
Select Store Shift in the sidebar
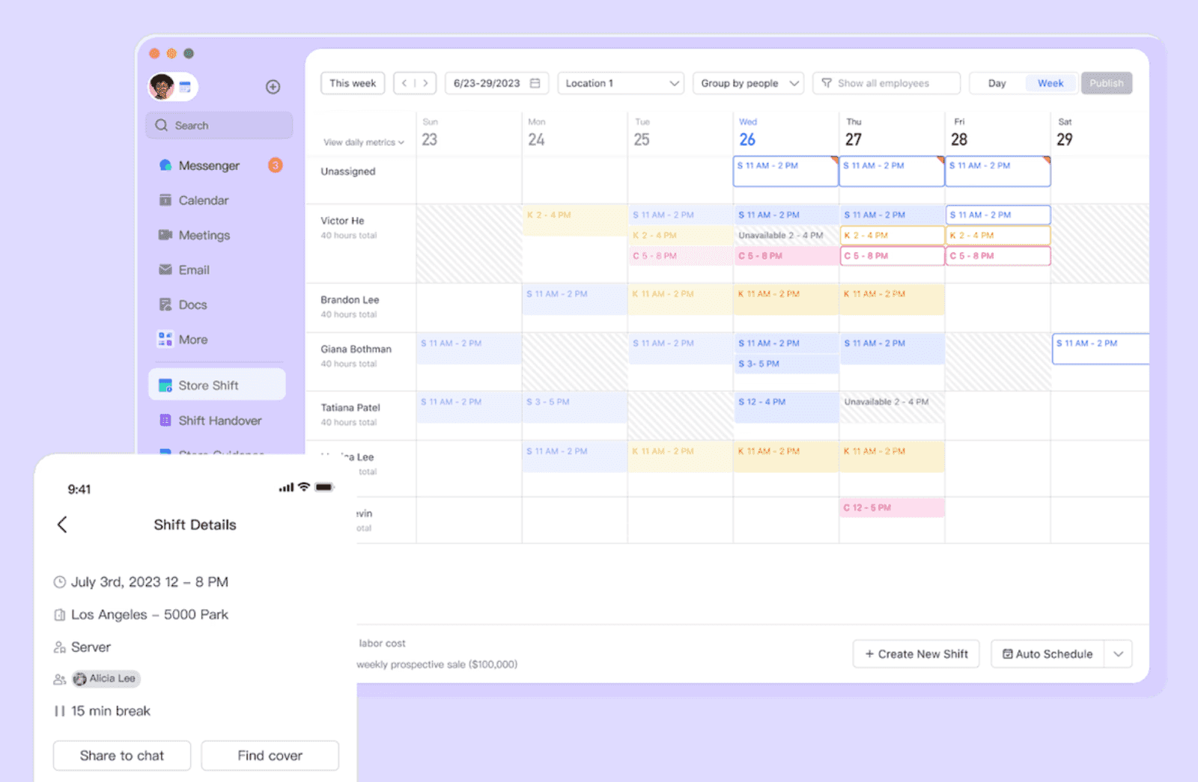[x=216, y=385]
